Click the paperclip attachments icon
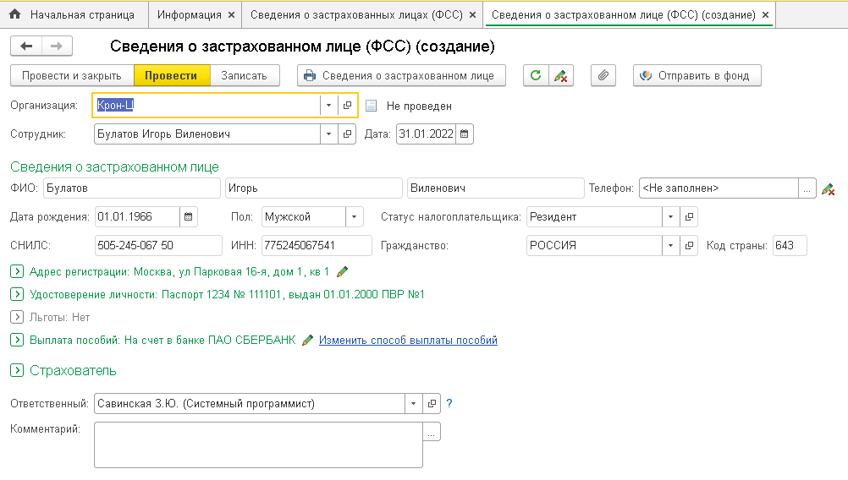 [x=603, y=75]
